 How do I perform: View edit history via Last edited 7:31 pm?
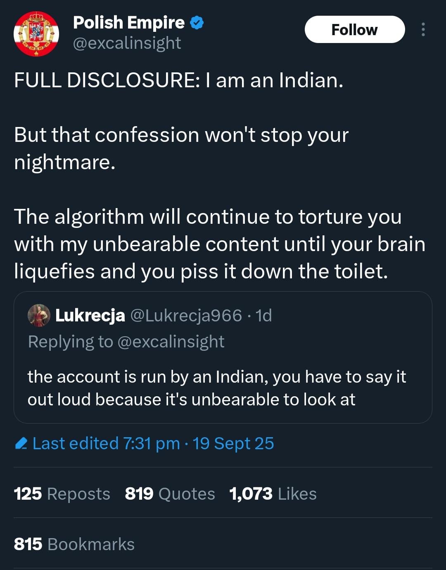pos(106,443)
